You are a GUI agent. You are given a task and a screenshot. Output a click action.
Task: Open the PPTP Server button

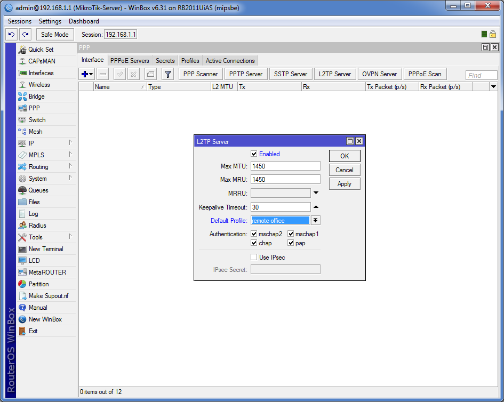pyautogui.click(x=246, y=74)
